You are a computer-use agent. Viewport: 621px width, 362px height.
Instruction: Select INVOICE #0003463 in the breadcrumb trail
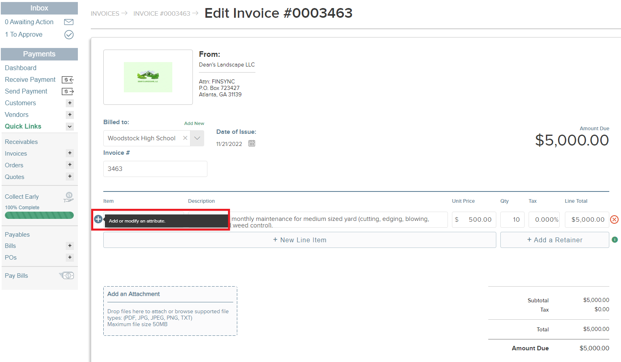click(x=161, y=13)
